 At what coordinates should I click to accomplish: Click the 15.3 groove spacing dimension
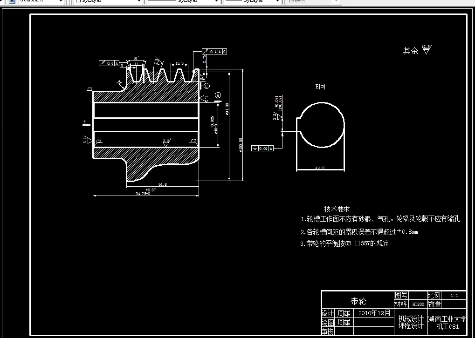[179, 63]
